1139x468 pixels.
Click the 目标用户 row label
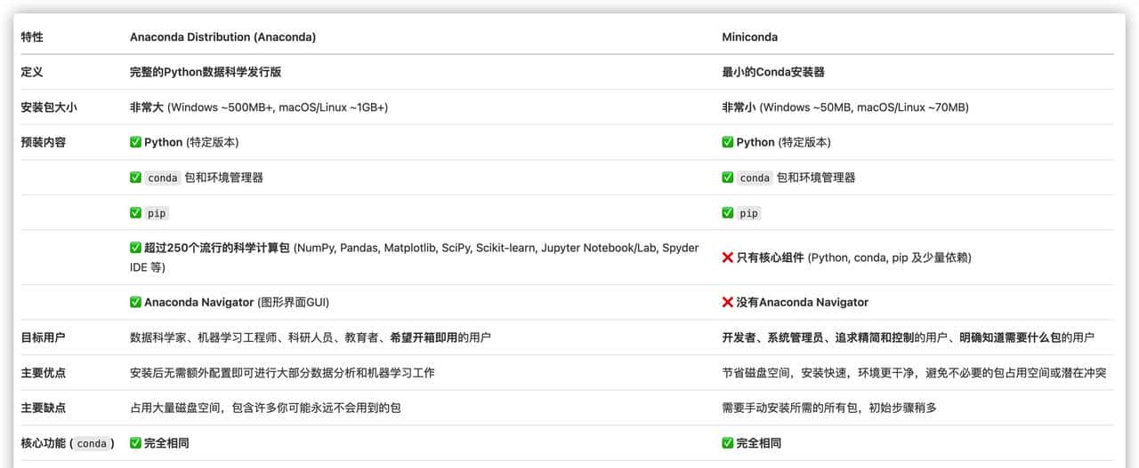(44, 337)
